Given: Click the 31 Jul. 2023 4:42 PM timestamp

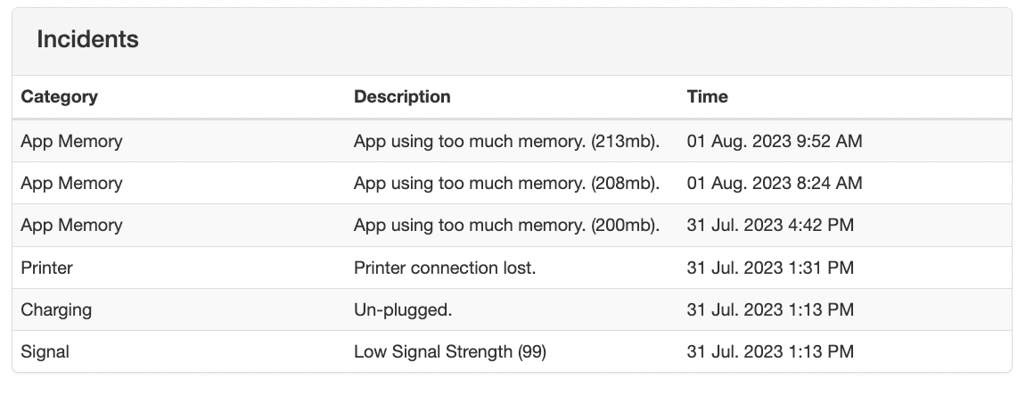Looking at the screenshot, I should [770, 225].
